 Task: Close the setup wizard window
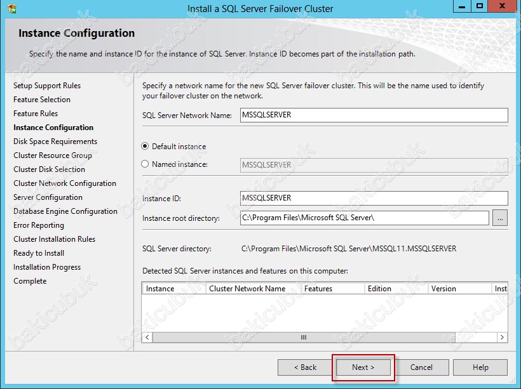point(503,6)
